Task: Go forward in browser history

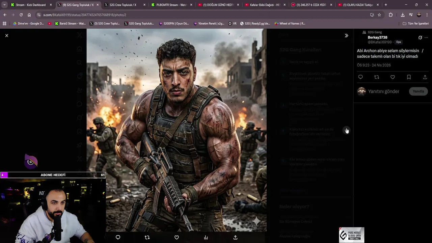Action: (13, 15)
